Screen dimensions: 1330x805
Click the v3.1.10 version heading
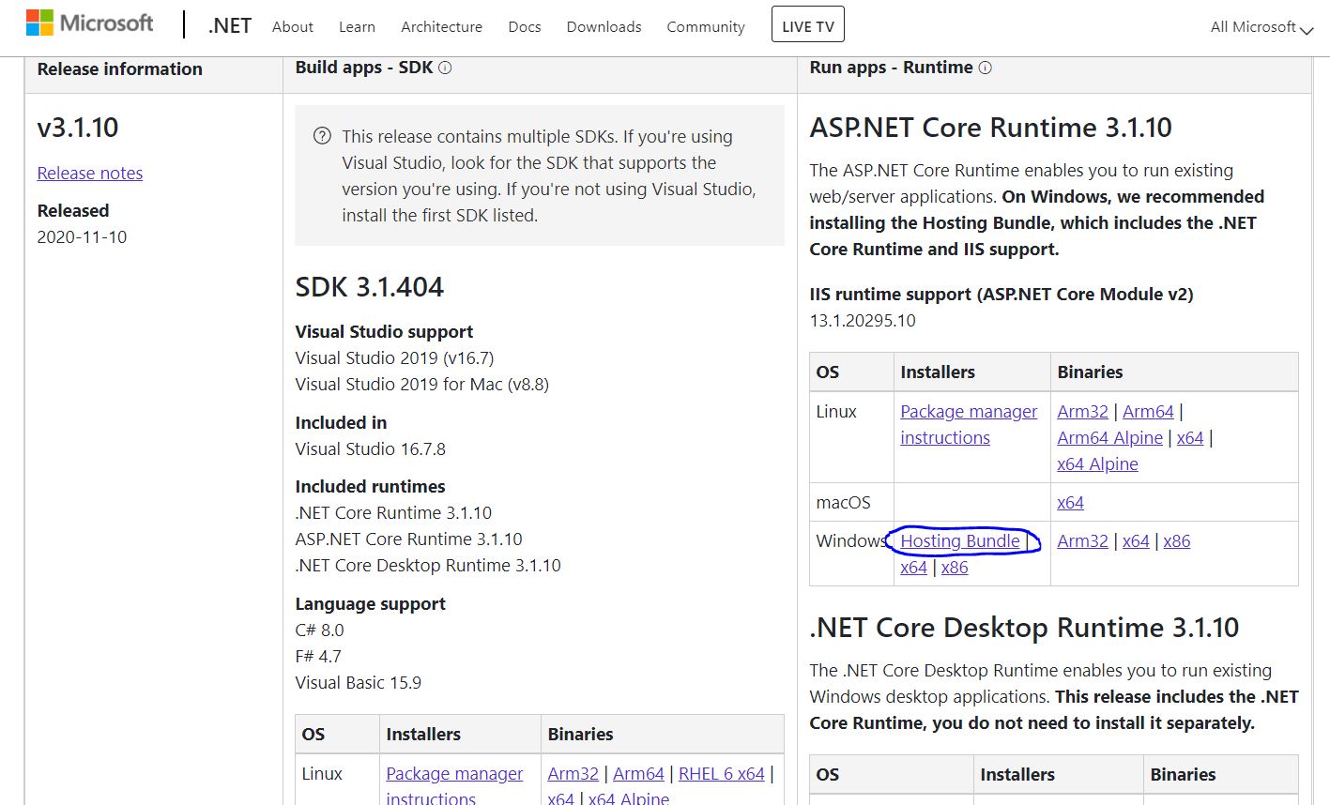click(x=78, y=128)
